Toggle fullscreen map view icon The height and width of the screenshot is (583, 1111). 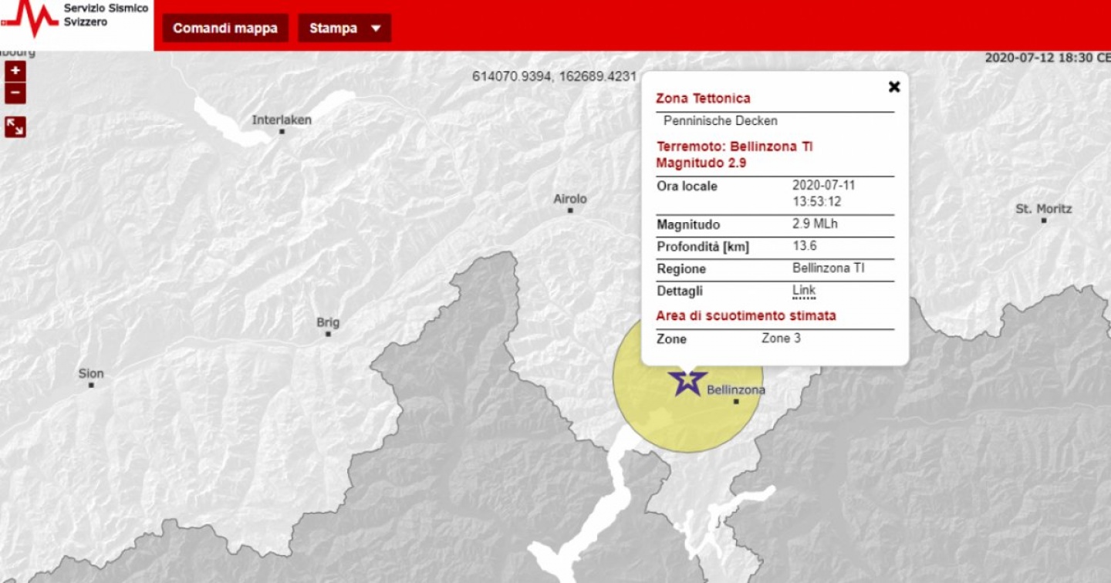point(15,126)
